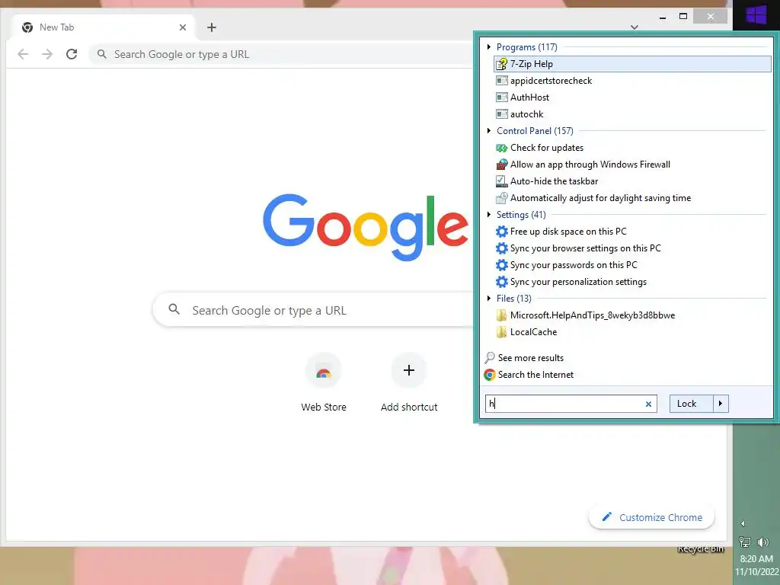This screenshot has height=585, width=780.
Task: Clear the start menu search box
Action: coord(648,404)
